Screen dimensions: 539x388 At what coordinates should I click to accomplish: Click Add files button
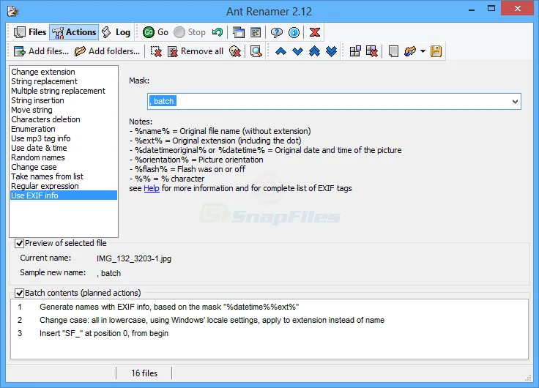[x=41, y=51]
